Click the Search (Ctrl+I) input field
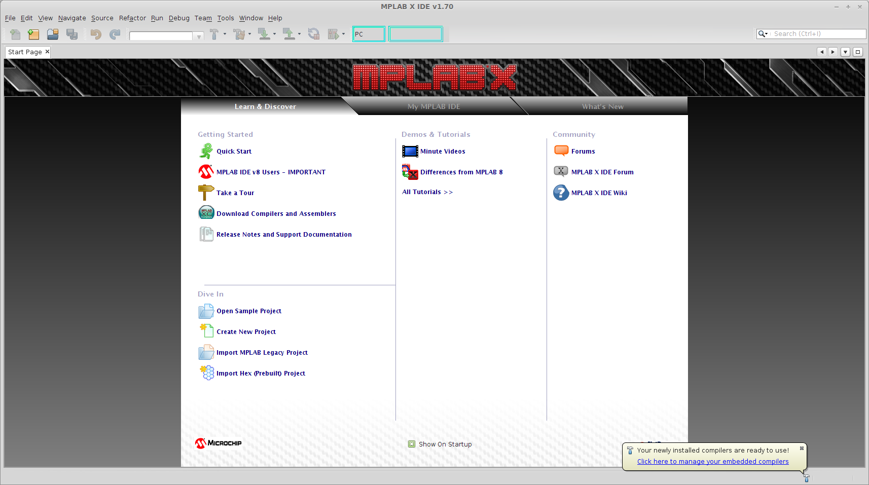This screenshot has height=485, width=869. [818, 34]
